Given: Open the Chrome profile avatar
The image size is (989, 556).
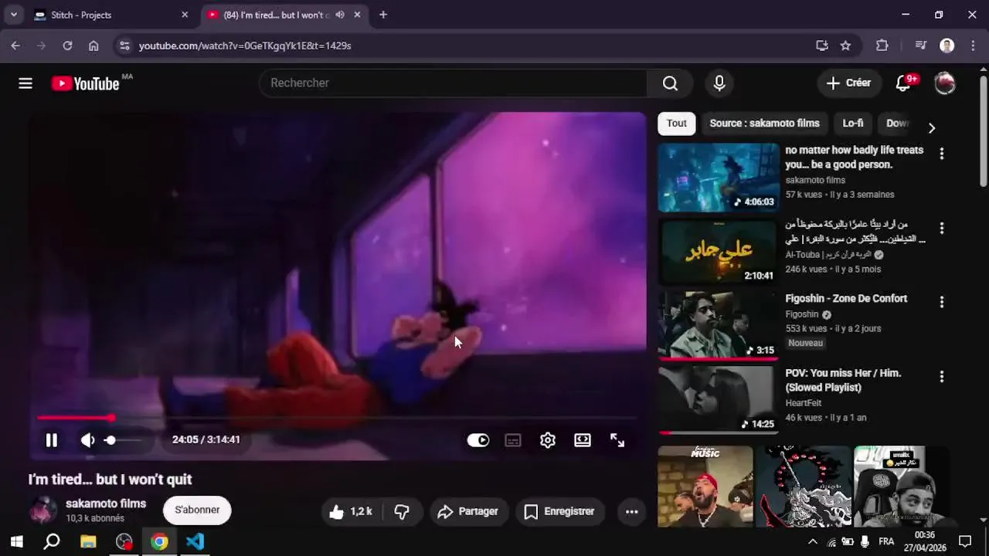Looking at the screenshot, I should (947, 46).
